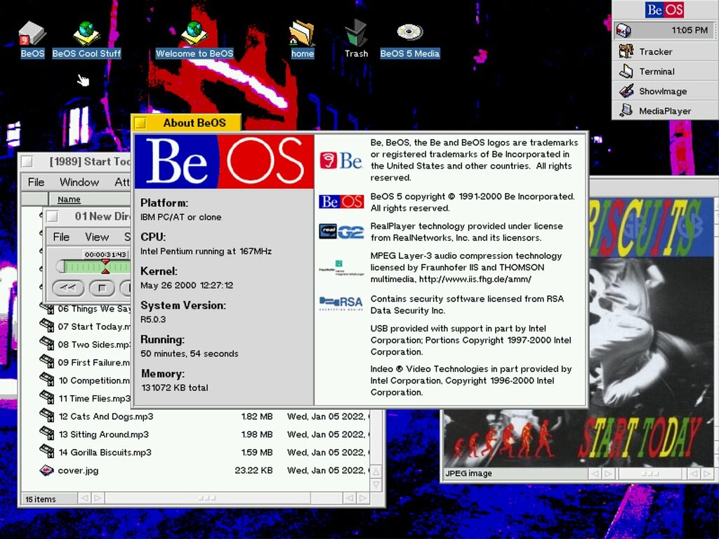
Task: Click the stop button in MediaPlayer
Action: (103, 288)
